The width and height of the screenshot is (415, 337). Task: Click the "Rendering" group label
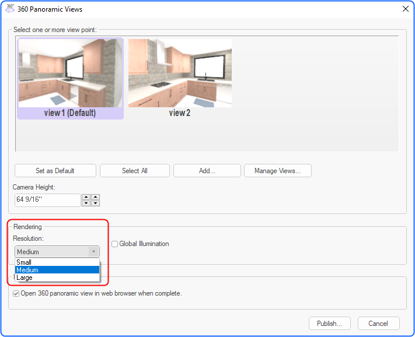[x=27, y=227]
